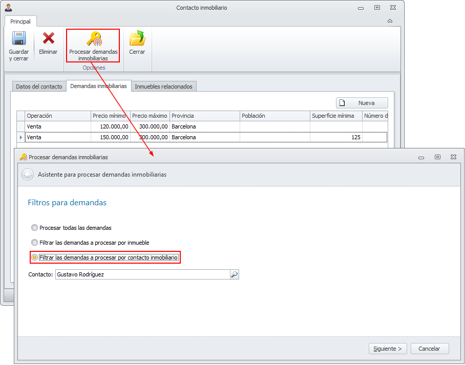This screenshot has height=365, width=465.
Task: Click the Contacto inmobiliario window user icon
Action: 9,8
